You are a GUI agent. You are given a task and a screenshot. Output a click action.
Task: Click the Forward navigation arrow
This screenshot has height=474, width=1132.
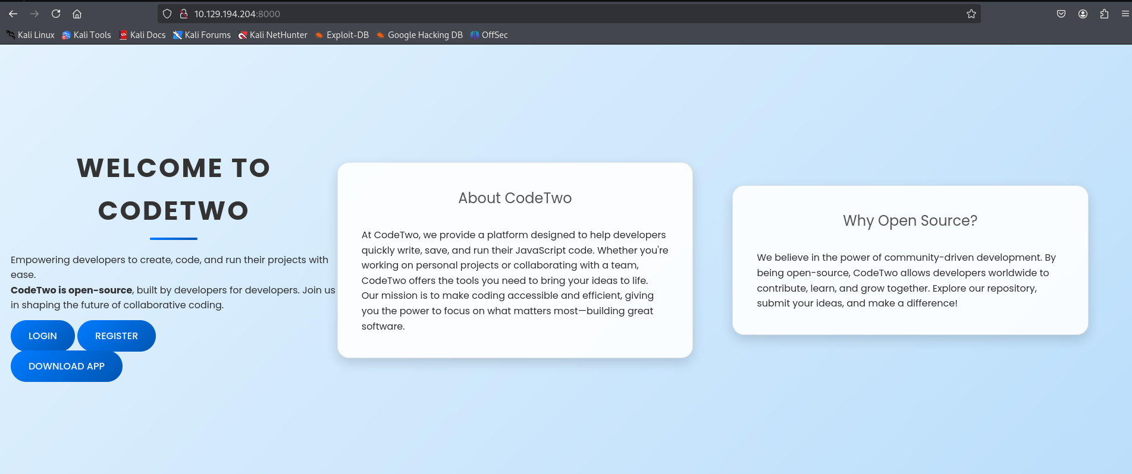35,14
